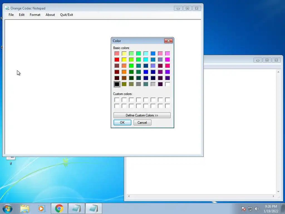Pick the magenta swatch in second row
The width and height of the screenshot is (285, 214).
[168, 60]
